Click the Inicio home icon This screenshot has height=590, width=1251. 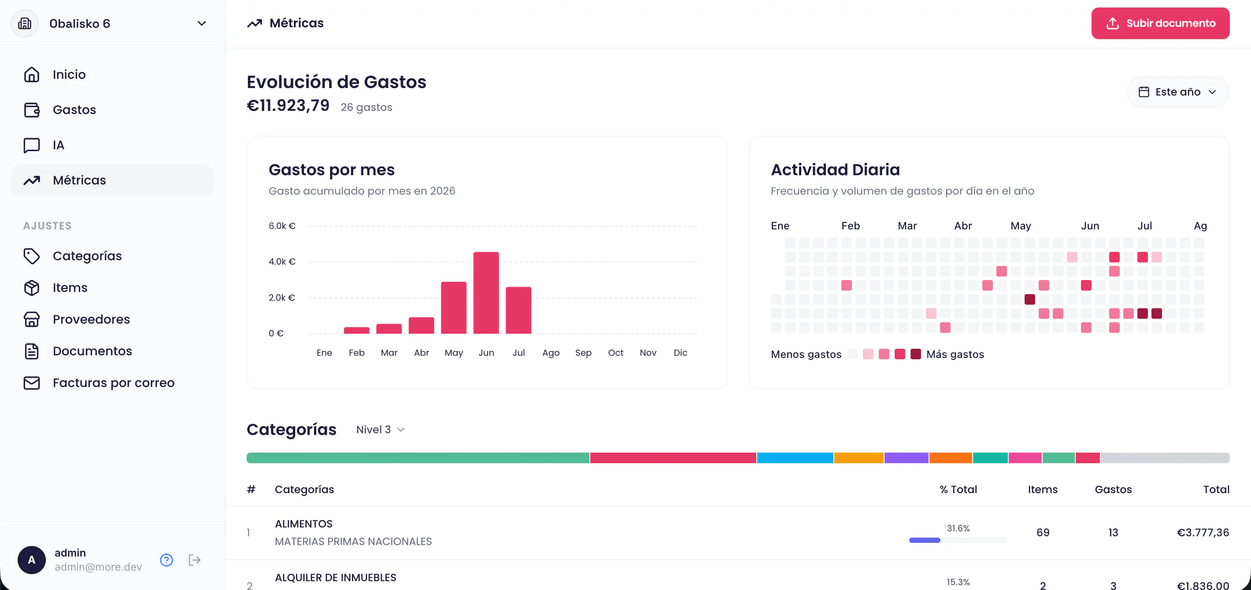(32, 74)
